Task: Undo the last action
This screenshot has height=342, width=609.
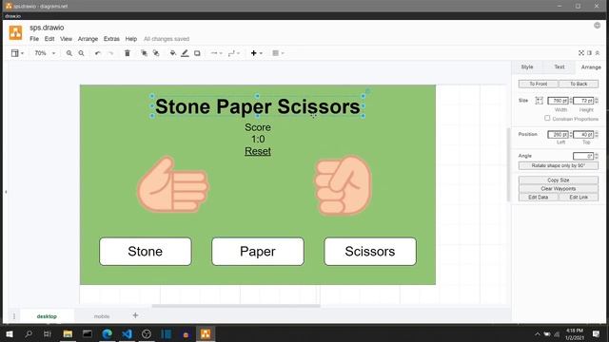Action: click(98, 53)
